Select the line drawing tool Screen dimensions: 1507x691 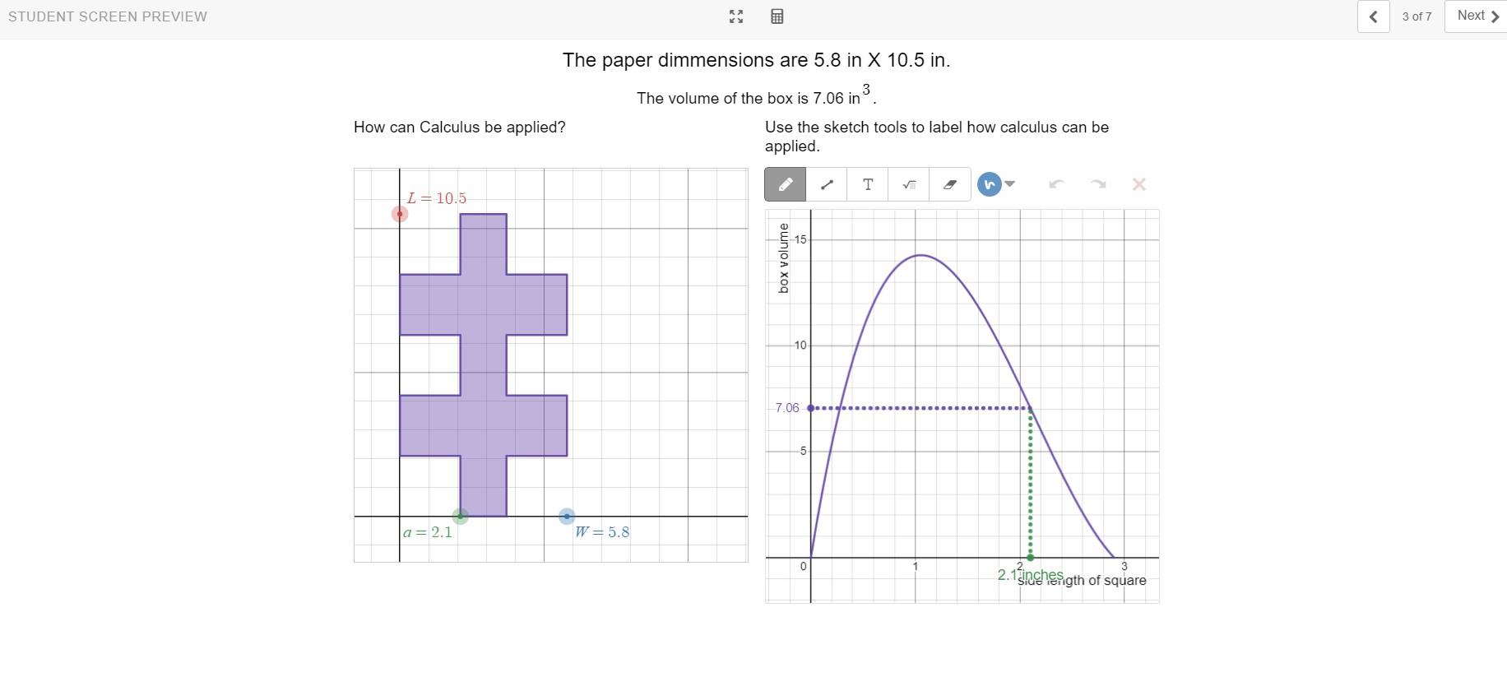click(827, 184)
